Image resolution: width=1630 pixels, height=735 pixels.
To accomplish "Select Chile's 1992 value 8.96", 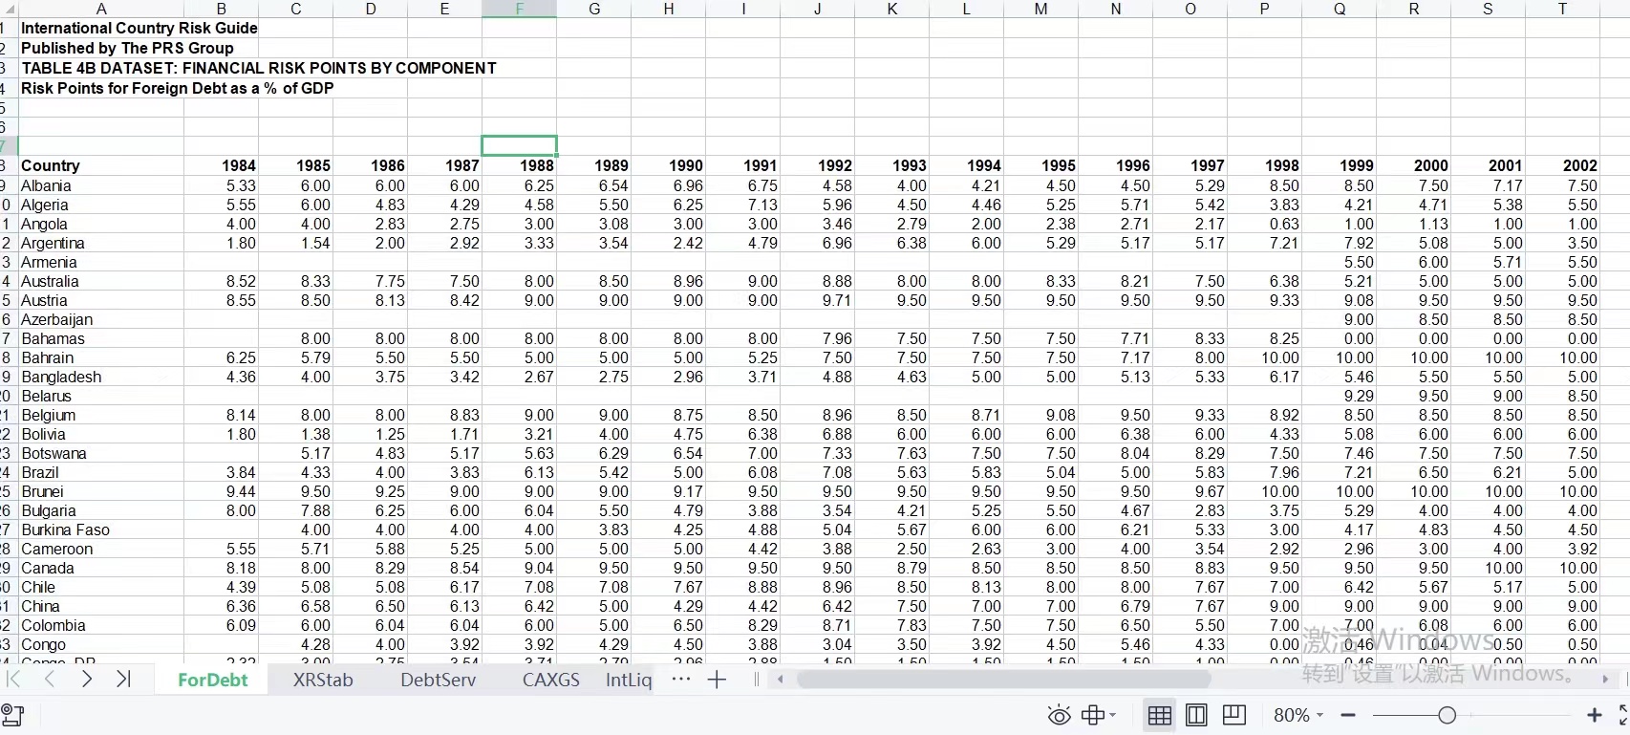I will (817, 587).
